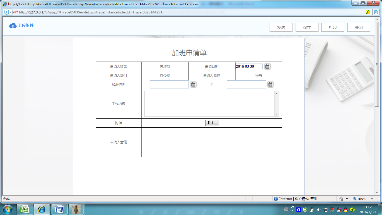
Task: Click the 发送 button to send
Action: coord(281,27)
